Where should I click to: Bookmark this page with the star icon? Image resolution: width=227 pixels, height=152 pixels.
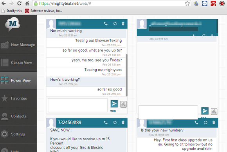187,4
